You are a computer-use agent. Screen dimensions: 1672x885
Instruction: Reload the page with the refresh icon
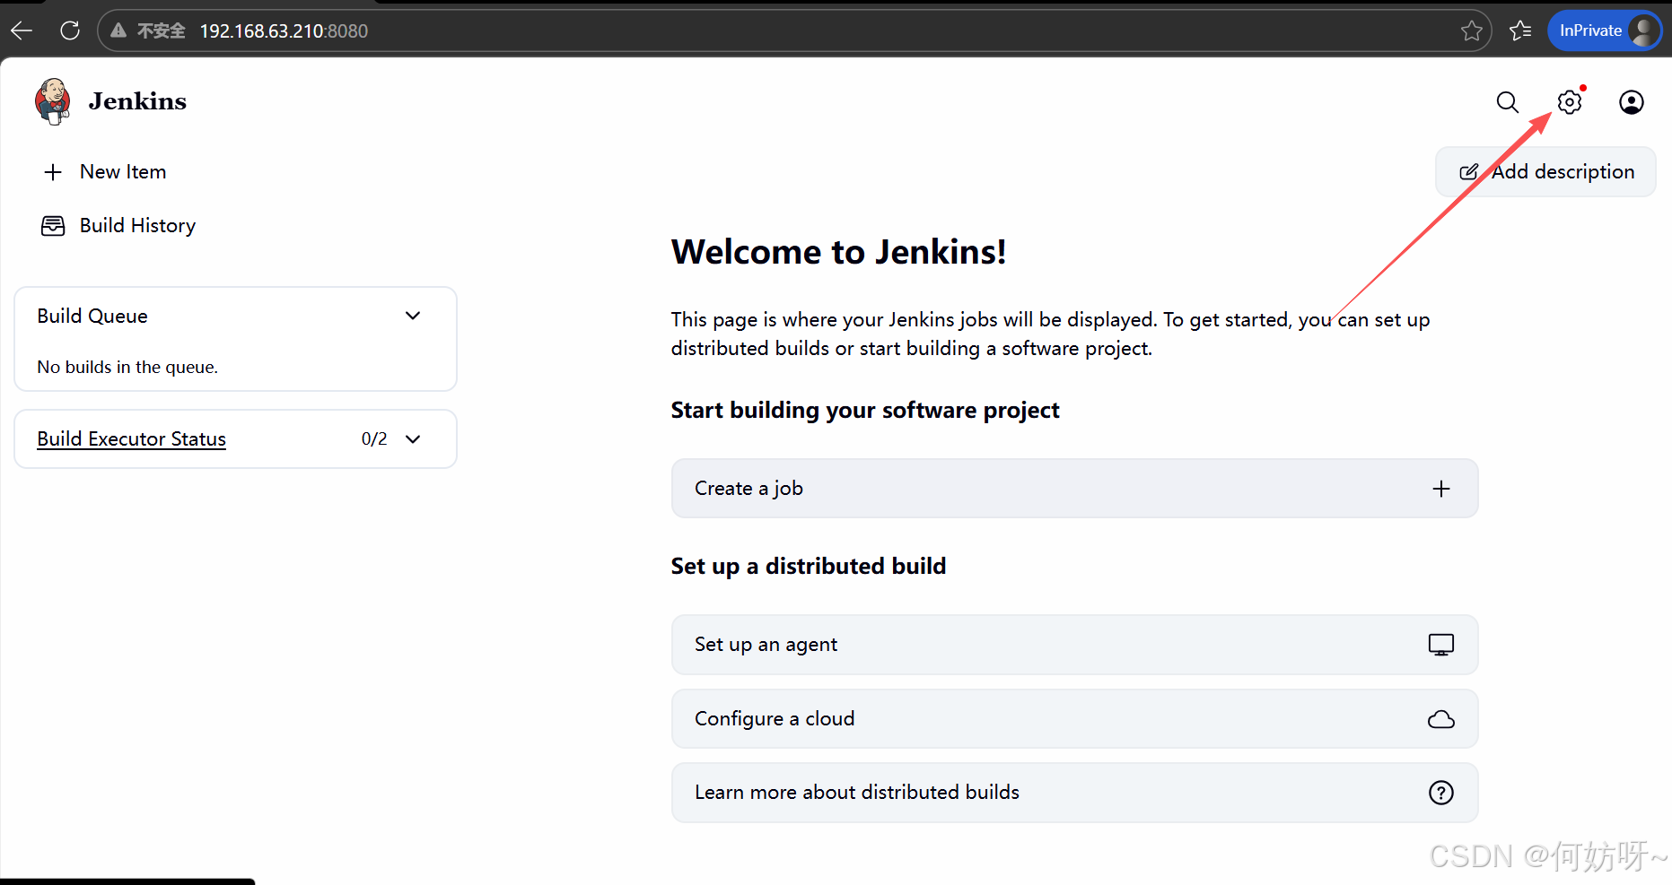pos(70,30)
